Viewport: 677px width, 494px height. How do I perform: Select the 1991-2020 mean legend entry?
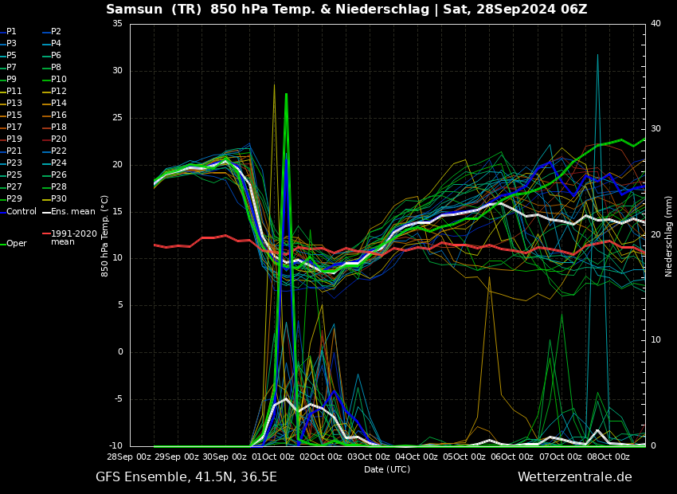(x=70, y=237)
